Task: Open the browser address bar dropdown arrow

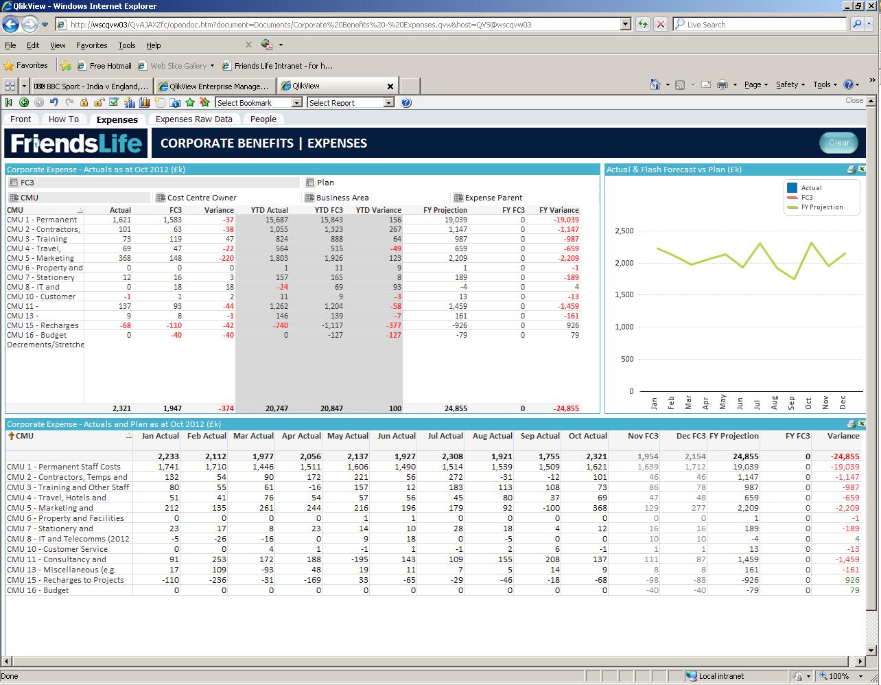Action: 624,23
